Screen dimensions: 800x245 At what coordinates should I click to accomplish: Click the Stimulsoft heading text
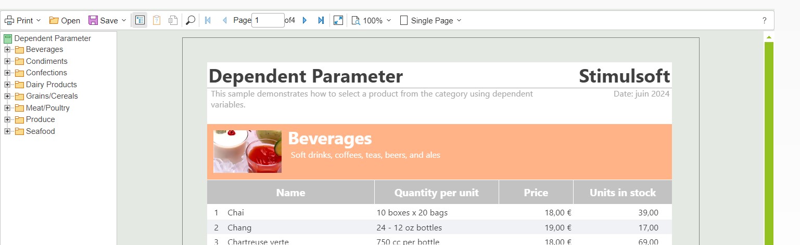point(624,76)
